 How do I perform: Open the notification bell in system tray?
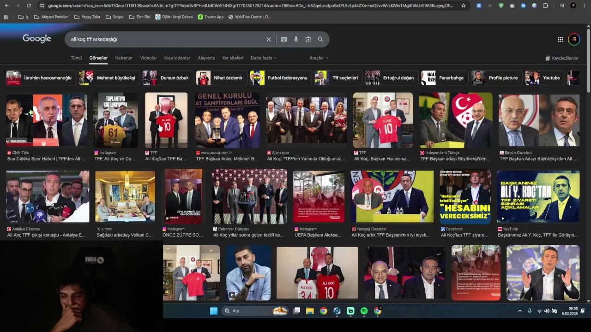[583, 311]
